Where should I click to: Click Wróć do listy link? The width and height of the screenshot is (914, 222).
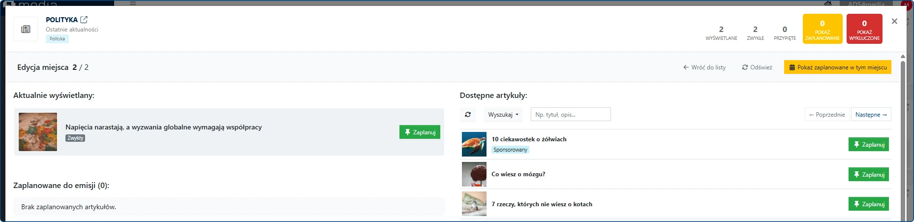tap(704, 67)
